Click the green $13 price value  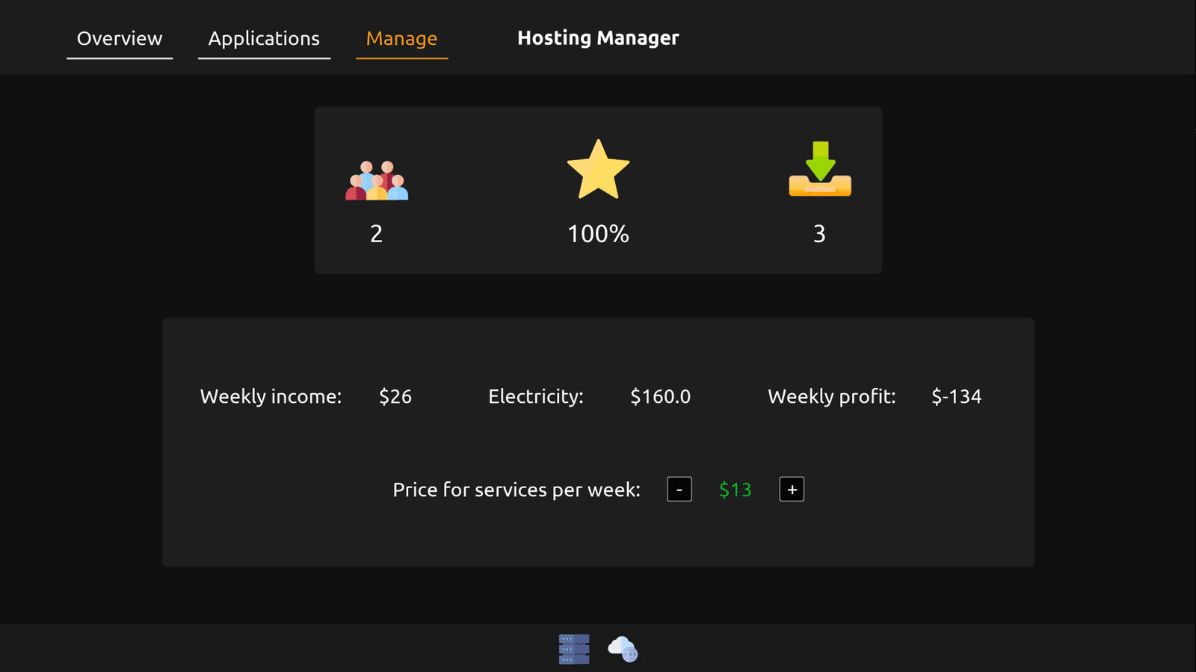tap(735, 490)
